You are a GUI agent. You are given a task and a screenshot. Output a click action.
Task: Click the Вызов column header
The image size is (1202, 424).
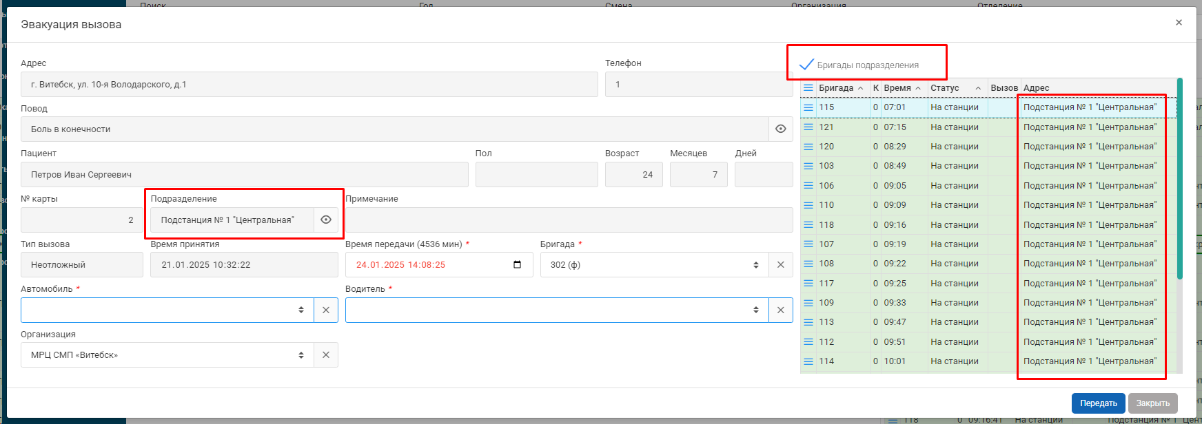pos(1004,88)
